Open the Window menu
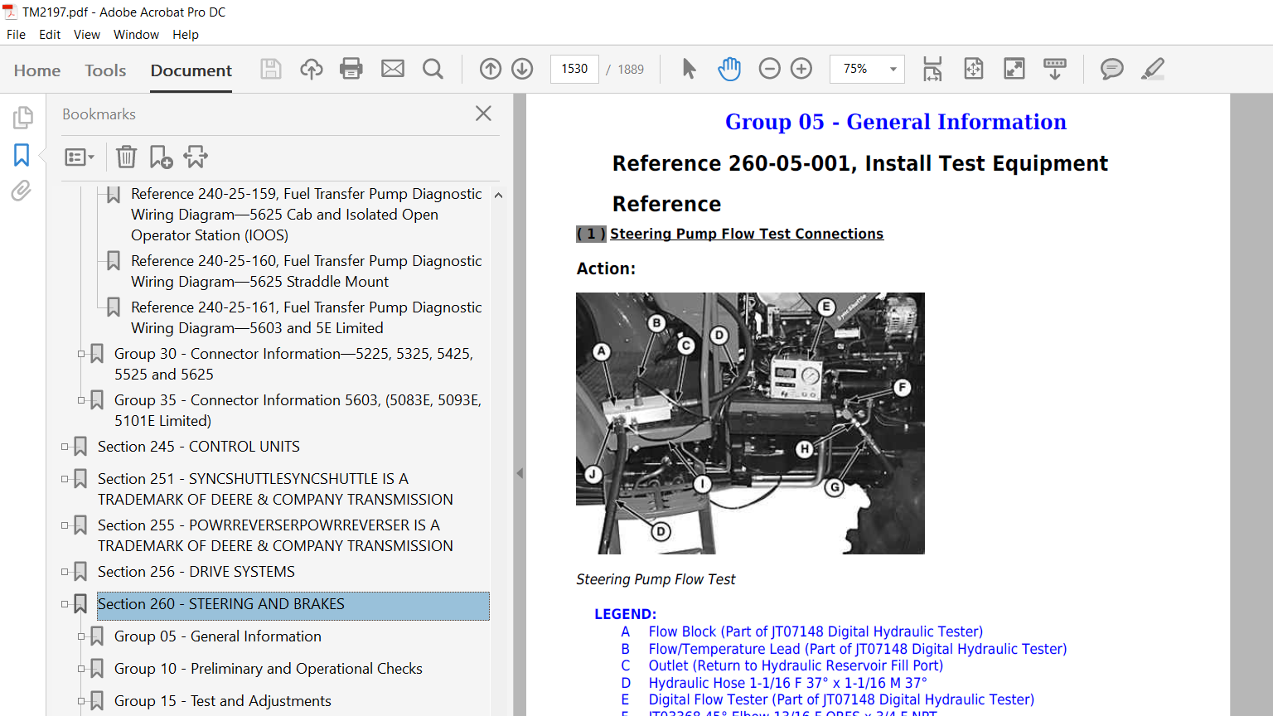1273x716 pixels. coord(136,35)
